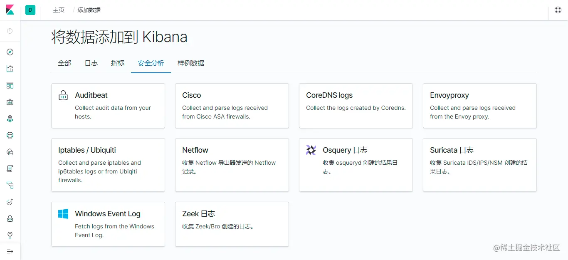Switch to the 样例数据 tab
This screenshot has height=260, width=568.
191,63
